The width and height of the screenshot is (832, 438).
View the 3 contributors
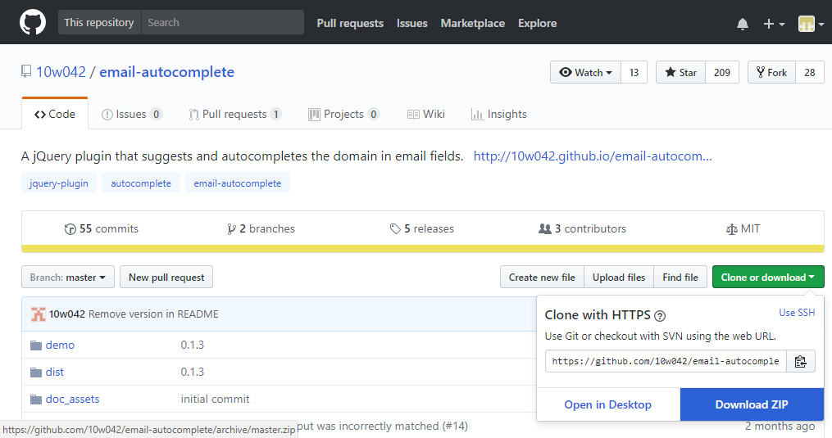coord(582,229)
